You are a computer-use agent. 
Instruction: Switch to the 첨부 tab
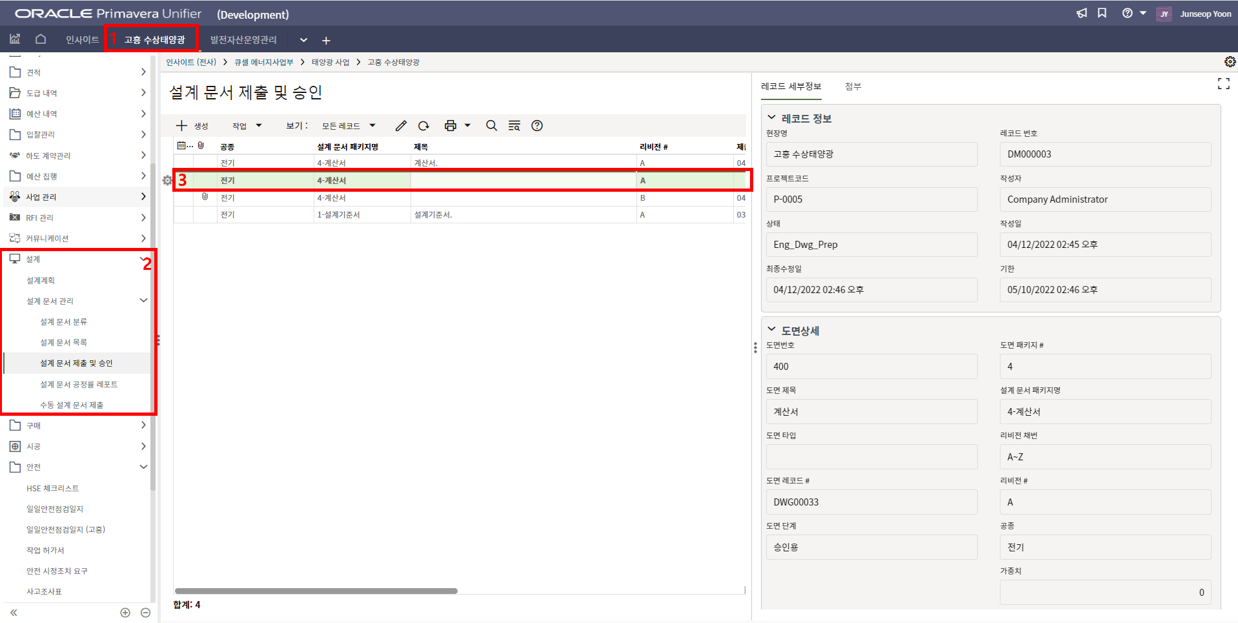(x=853, y=87)
